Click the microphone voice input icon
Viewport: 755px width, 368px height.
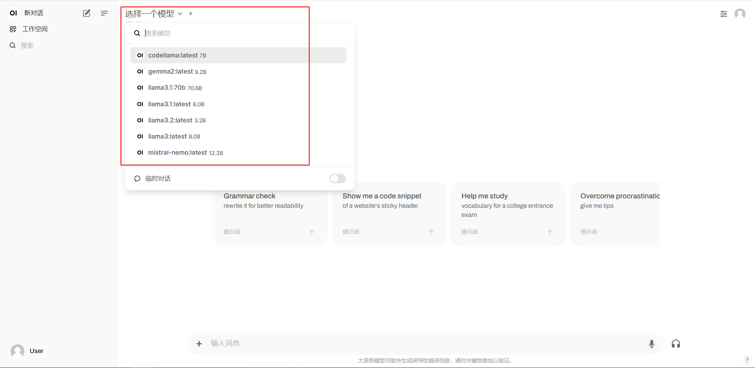[x=652, y=344]
